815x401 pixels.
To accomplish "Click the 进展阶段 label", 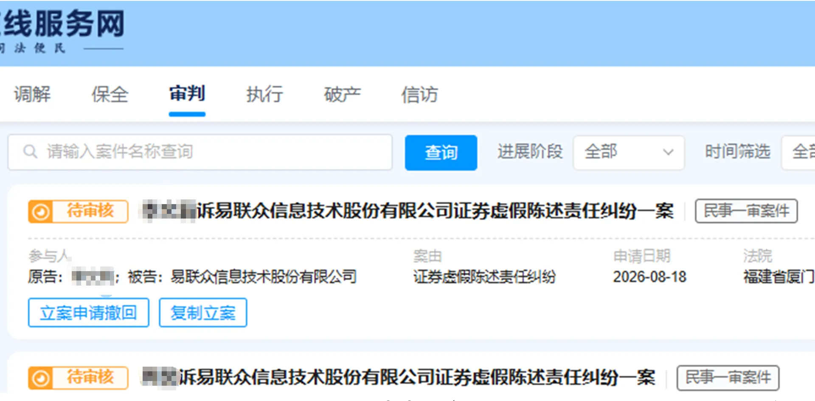I will pos(530,151).
